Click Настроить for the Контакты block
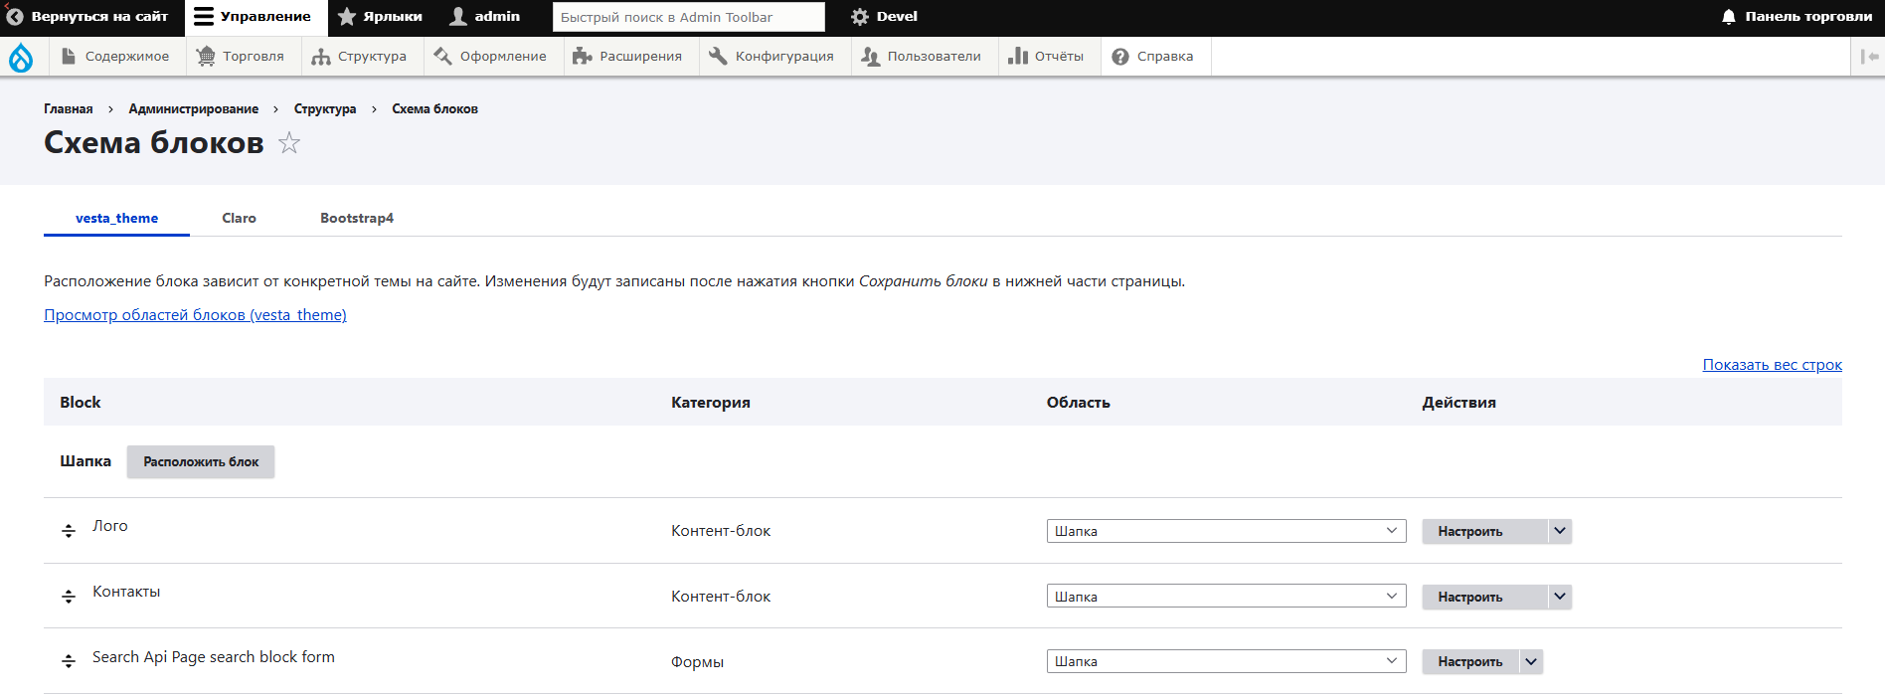 1484,597
